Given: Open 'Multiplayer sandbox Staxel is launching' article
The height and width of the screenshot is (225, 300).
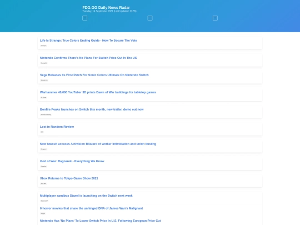Looking at the screenshot, I should tap(86, 196).
